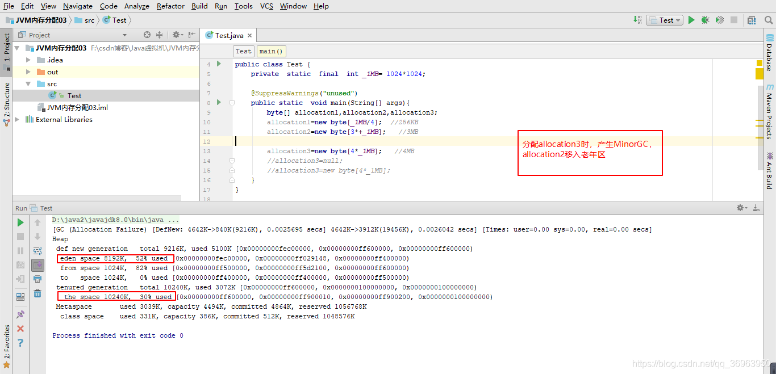Viewport: 776px width, 374px height.
Task: Open 7: Structure tool window
Action: (6, 104)
